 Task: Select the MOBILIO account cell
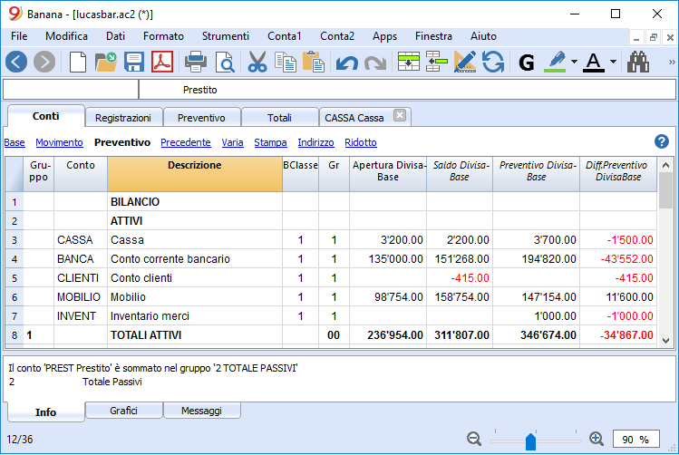tap(81, 297)
